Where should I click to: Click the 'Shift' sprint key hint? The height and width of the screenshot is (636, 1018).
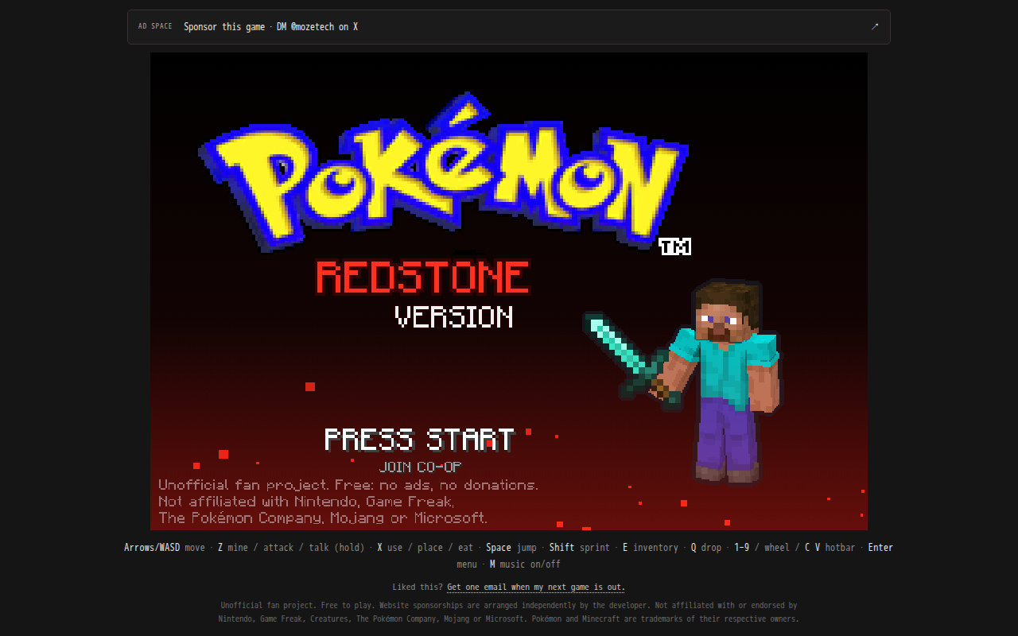(561, 548)
